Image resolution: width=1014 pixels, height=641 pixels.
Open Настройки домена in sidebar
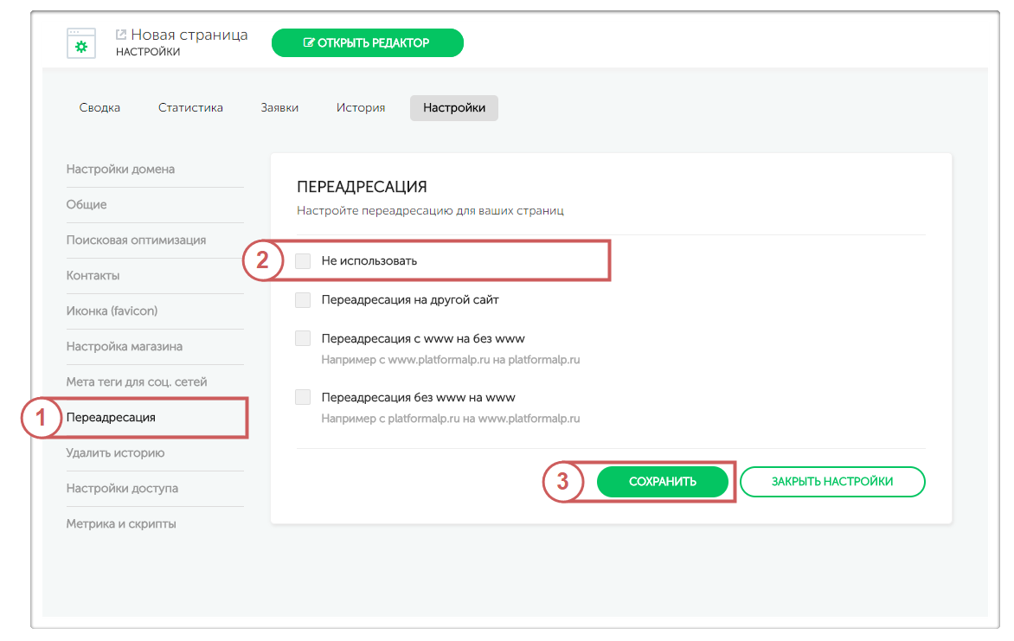click(120, 170)
